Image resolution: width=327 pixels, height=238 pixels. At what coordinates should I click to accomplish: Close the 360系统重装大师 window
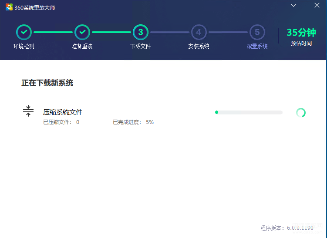tap(317, 5)
